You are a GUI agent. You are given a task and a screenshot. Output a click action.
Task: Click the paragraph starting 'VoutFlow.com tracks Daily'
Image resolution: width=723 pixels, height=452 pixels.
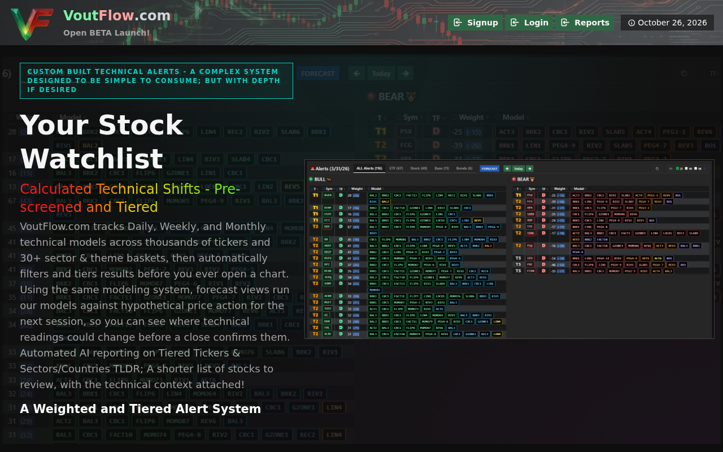pos(155,281)
